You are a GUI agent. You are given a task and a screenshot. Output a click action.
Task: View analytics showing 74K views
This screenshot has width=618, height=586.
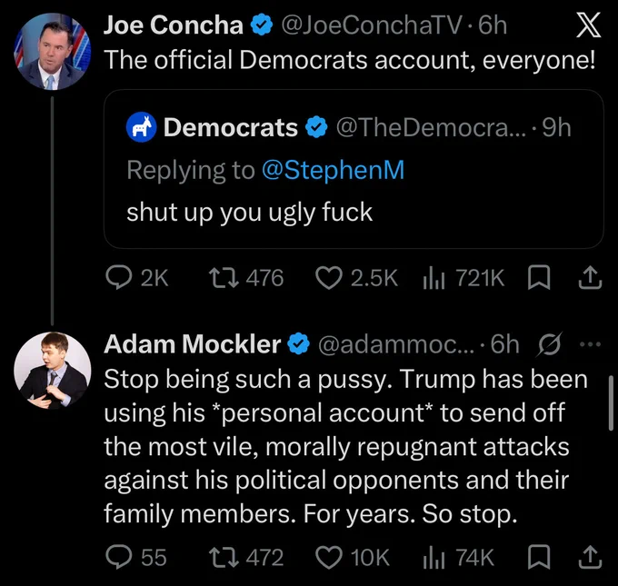(x=434, y=558)
